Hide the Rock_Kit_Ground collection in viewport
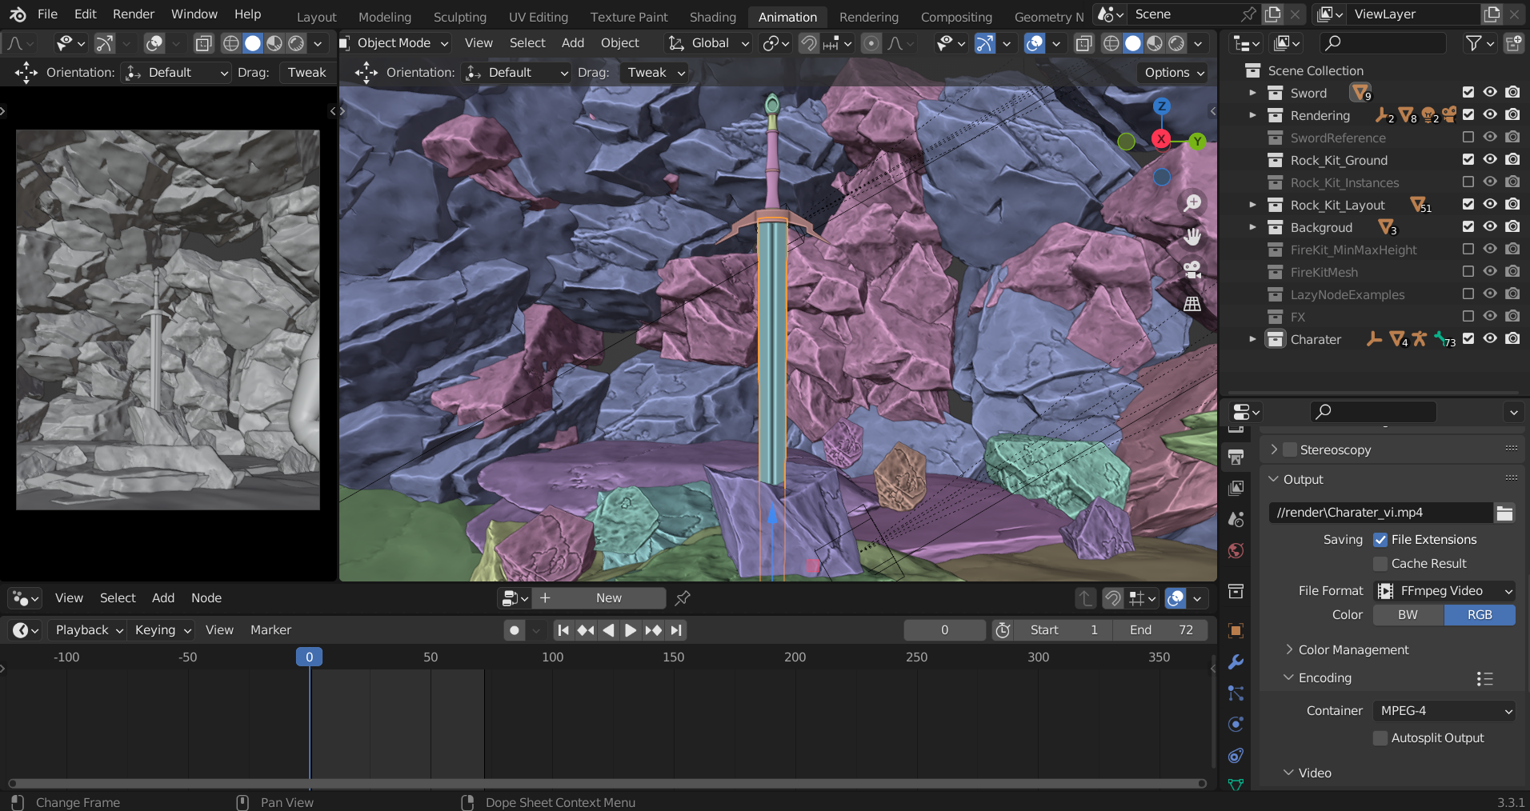Screen dimensions: 1530x811 1490,160
